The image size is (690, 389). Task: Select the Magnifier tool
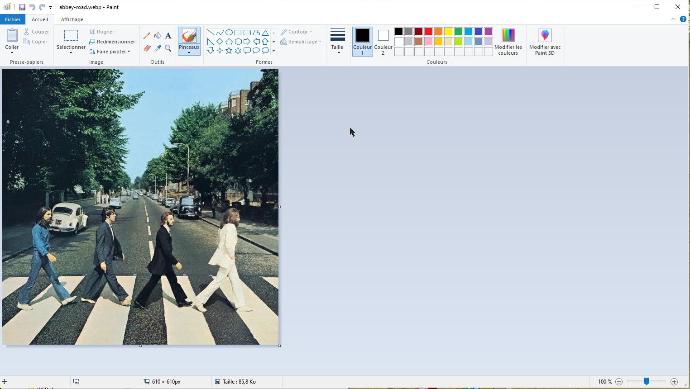click(x=168, y=48)
